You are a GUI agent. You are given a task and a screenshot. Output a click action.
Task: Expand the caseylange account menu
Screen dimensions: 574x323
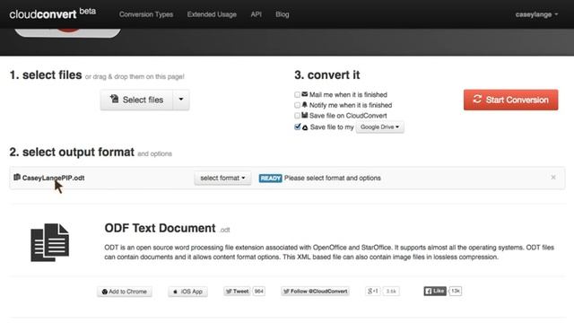[x=536, y=14]
